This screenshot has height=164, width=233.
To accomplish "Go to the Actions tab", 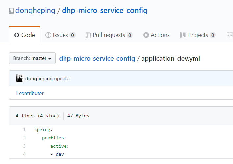I will click(x=156, y=35).
